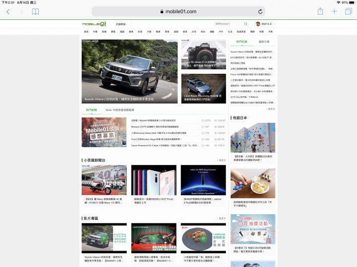
Task: Open the KYMCO Many scooter news thumbnail
Action: pyautogui.click(x=104, y=180)
